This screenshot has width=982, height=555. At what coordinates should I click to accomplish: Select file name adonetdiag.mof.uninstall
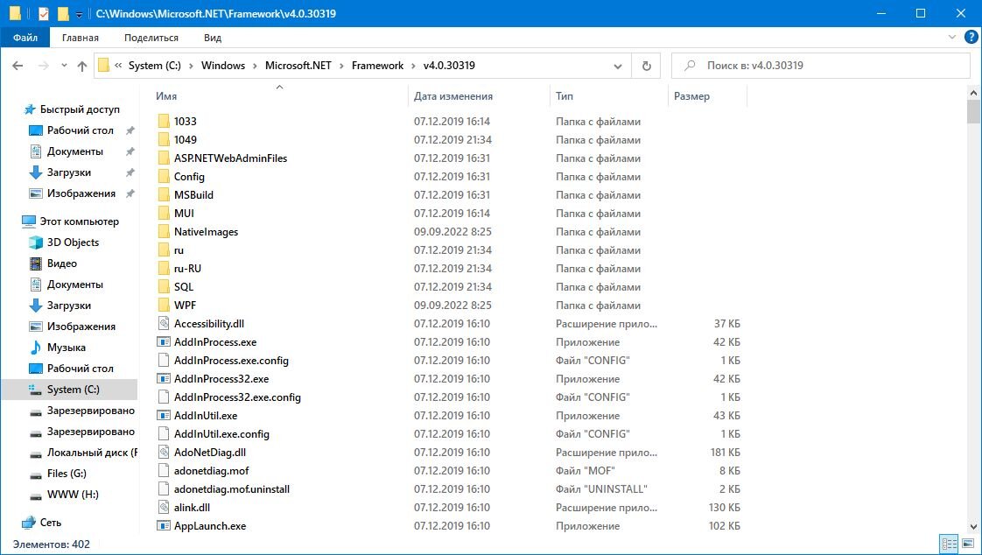pyautogui.click(x=232, y=488)
